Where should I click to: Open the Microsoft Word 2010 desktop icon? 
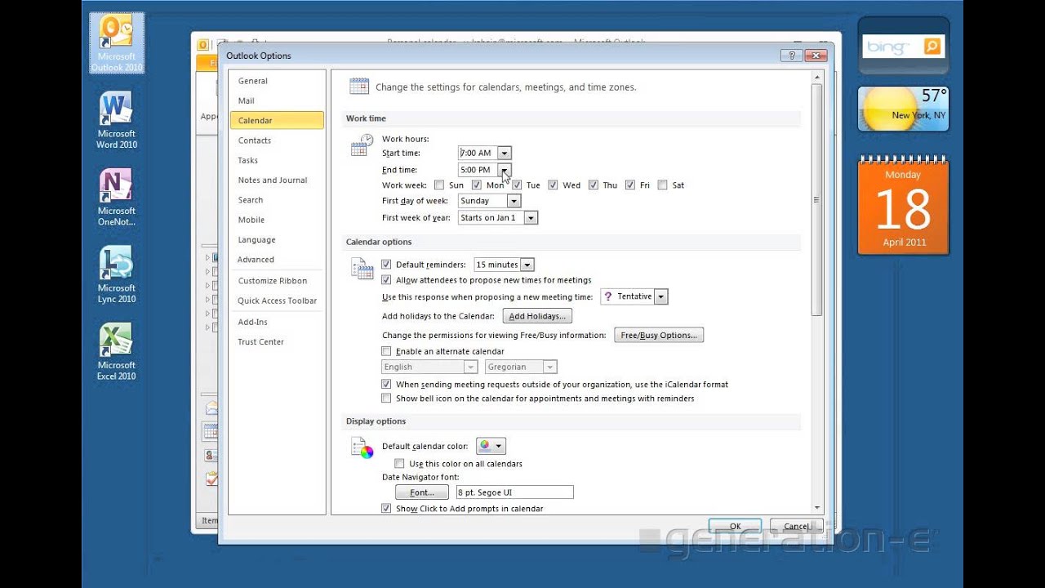[117, 120]
